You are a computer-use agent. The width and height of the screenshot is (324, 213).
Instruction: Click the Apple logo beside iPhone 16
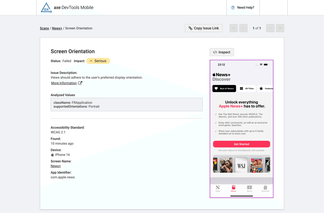52,155
